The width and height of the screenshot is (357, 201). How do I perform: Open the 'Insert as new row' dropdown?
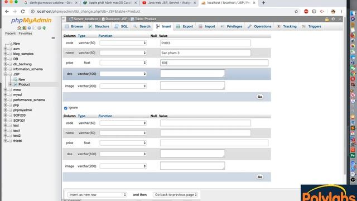(97, 195)
